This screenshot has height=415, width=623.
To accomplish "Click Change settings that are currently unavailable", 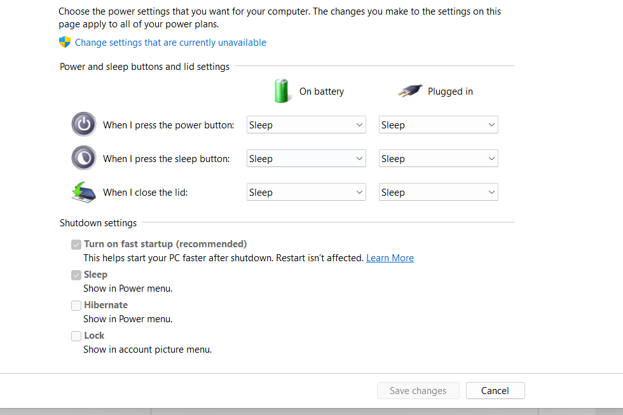I will click(x=170, y=43).
